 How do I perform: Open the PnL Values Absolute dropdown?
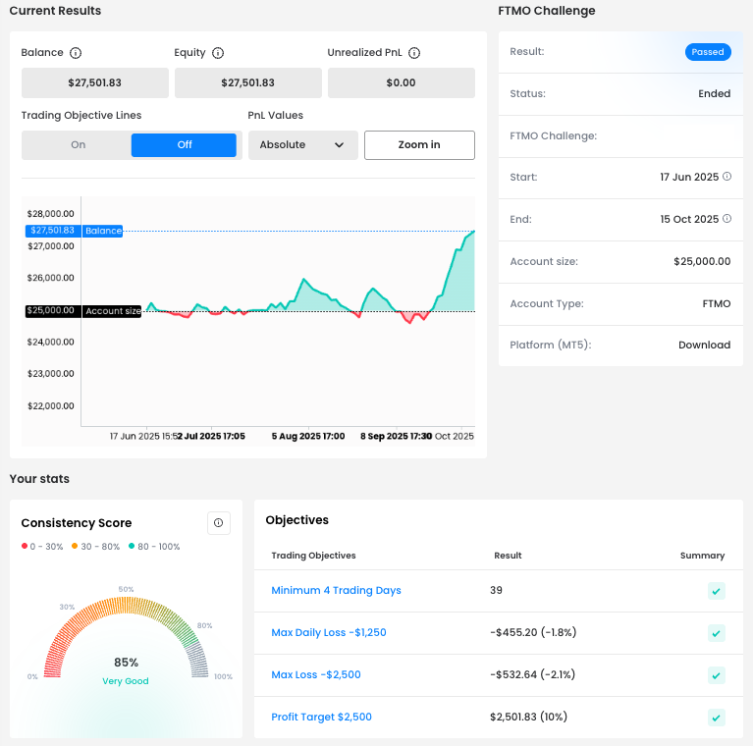(302, 145)
